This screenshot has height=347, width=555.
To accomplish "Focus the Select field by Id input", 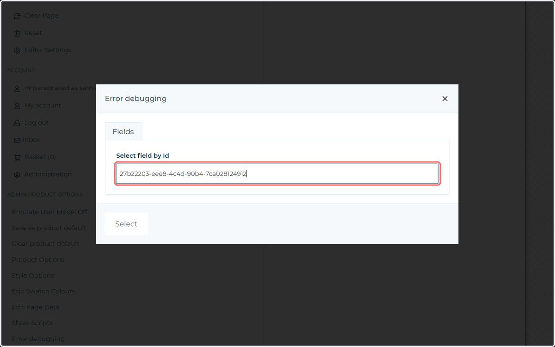I will (x=277, y=173).
